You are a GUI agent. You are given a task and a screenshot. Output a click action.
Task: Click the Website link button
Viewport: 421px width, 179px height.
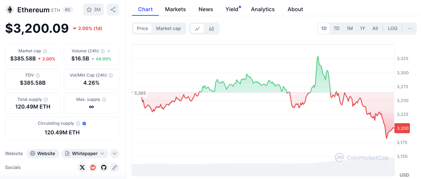click(x=43, y=154)
